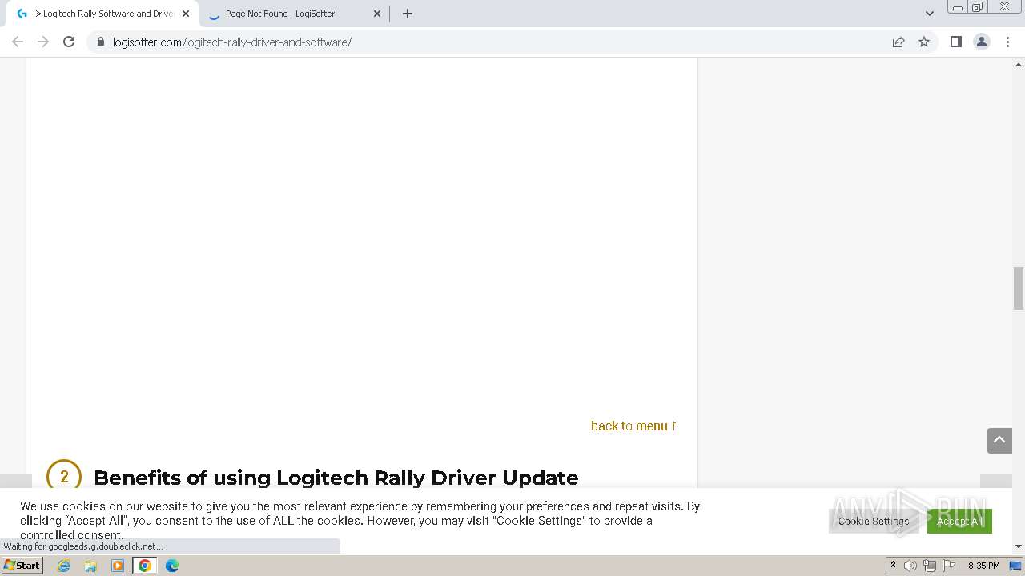Open a new tab
This screenshot has width=1025, height=576.
tap(407, 14)
